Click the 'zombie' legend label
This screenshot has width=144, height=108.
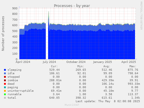pos(13,80)
